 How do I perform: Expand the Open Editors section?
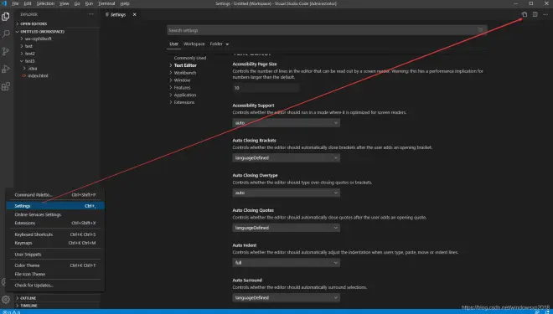(34, 24)
